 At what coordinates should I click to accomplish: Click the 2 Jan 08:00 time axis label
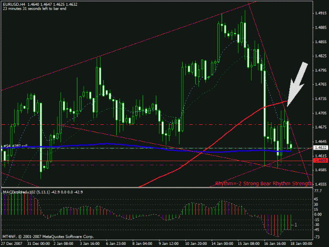click(63, 244)
